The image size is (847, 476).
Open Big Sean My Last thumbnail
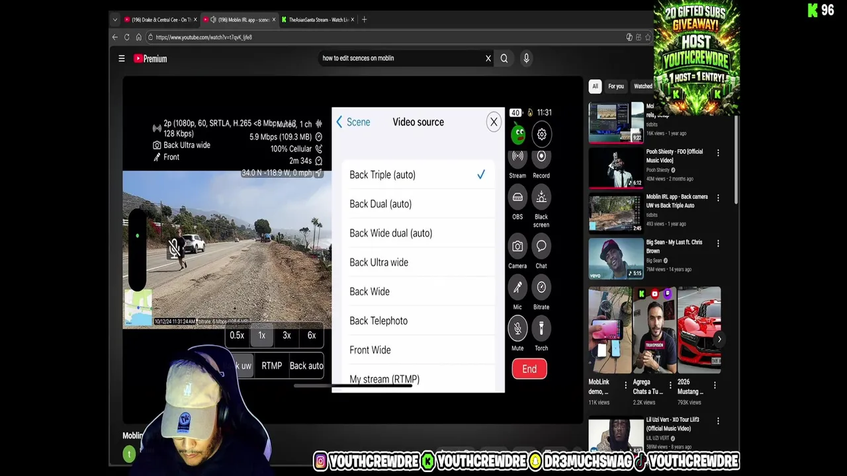pos(616,258)
